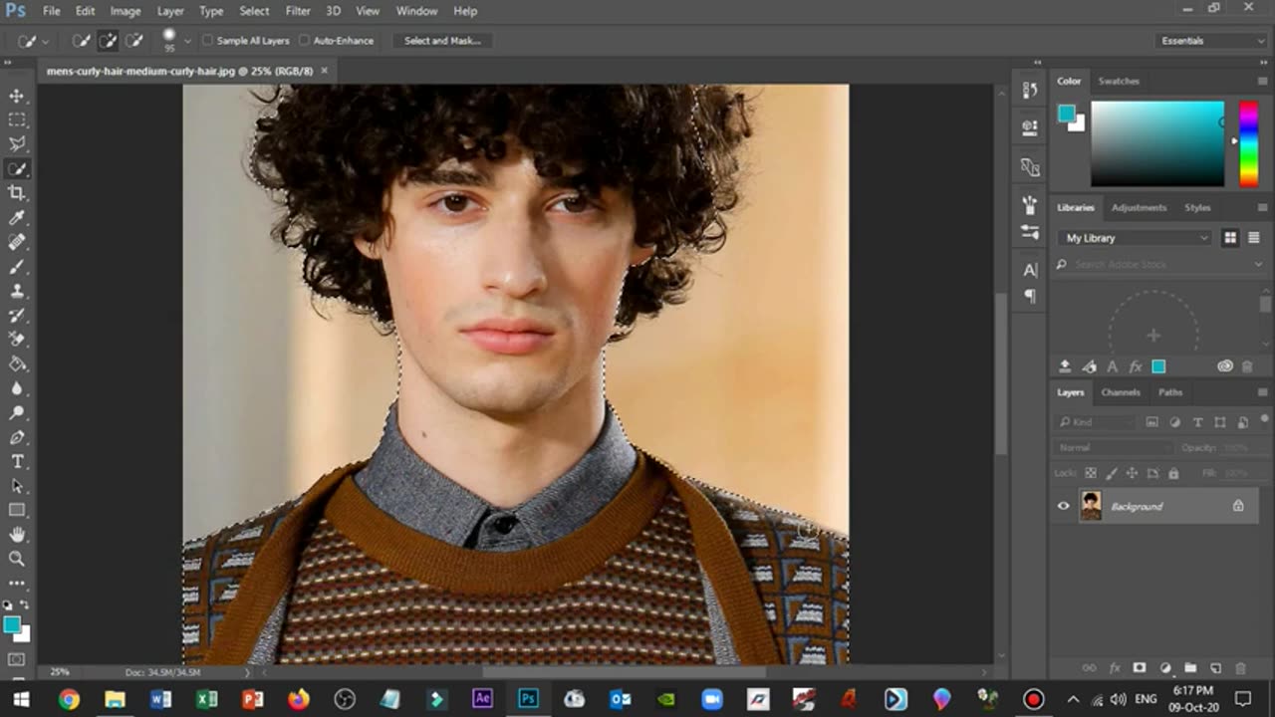Screen dimensions: 1275x717
Task: Toggle Quick Mask mode
Action: 17,659
